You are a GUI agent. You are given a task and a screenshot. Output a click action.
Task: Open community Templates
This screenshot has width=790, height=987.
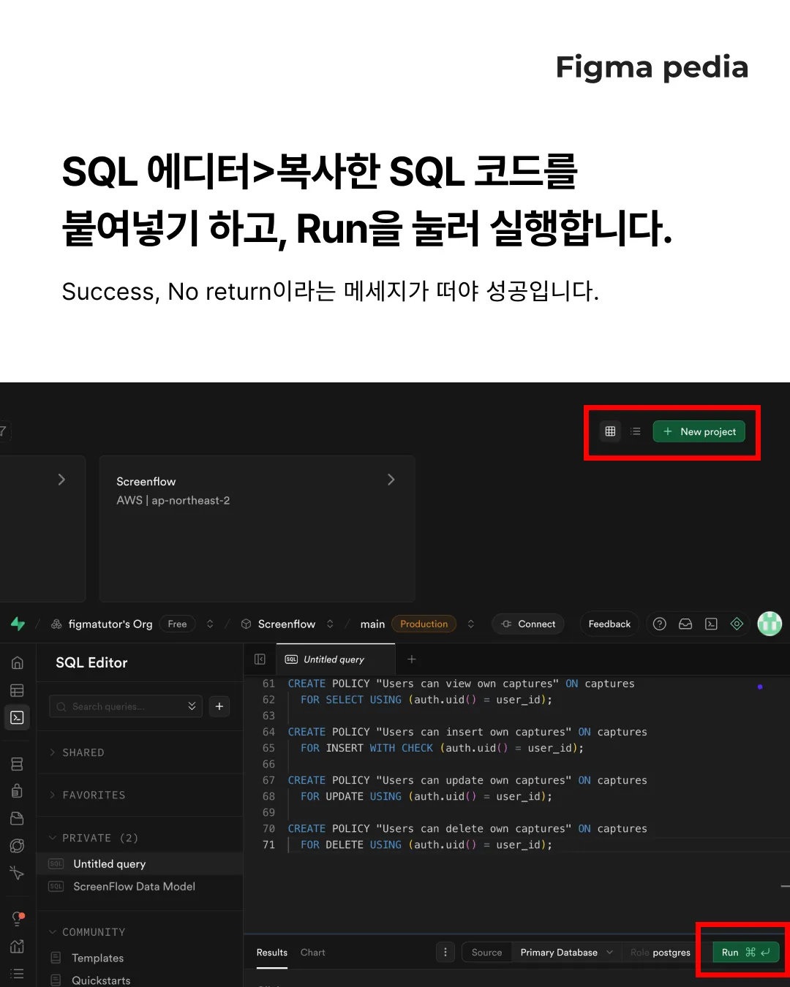click(x=97, y=958)
